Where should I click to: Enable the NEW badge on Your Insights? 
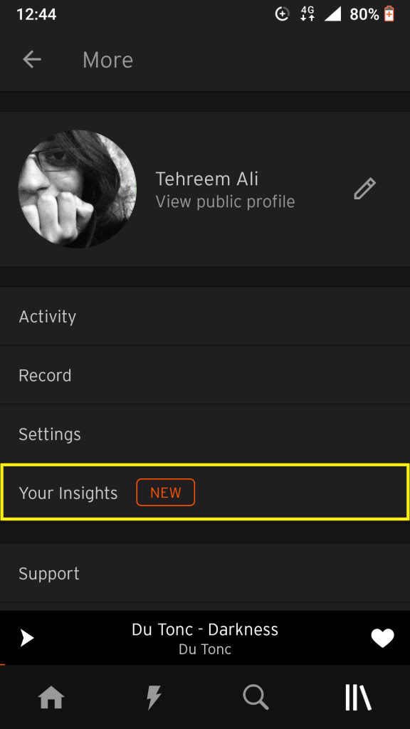166,492
